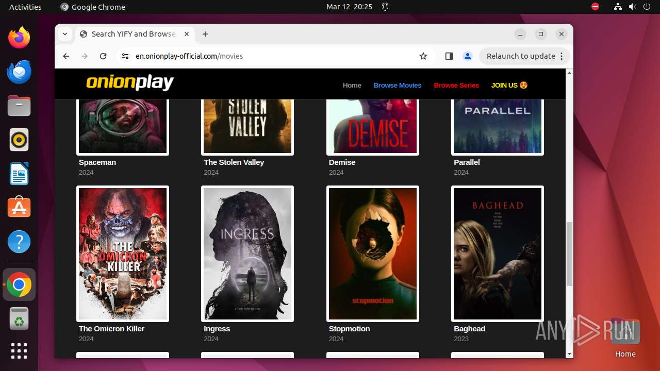Open Ubuntu Software store icon

19,208
